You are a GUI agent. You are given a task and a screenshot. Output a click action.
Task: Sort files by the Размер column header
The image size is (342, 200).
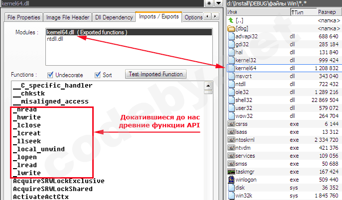tap(327, 11)
